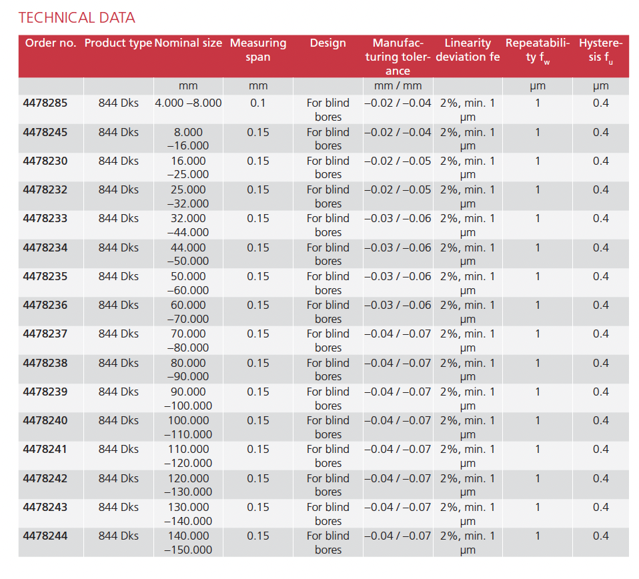Viewport: 639px width, 579px height.
Task: Select the Measuring span column header
Action: (x=258, y=50)
